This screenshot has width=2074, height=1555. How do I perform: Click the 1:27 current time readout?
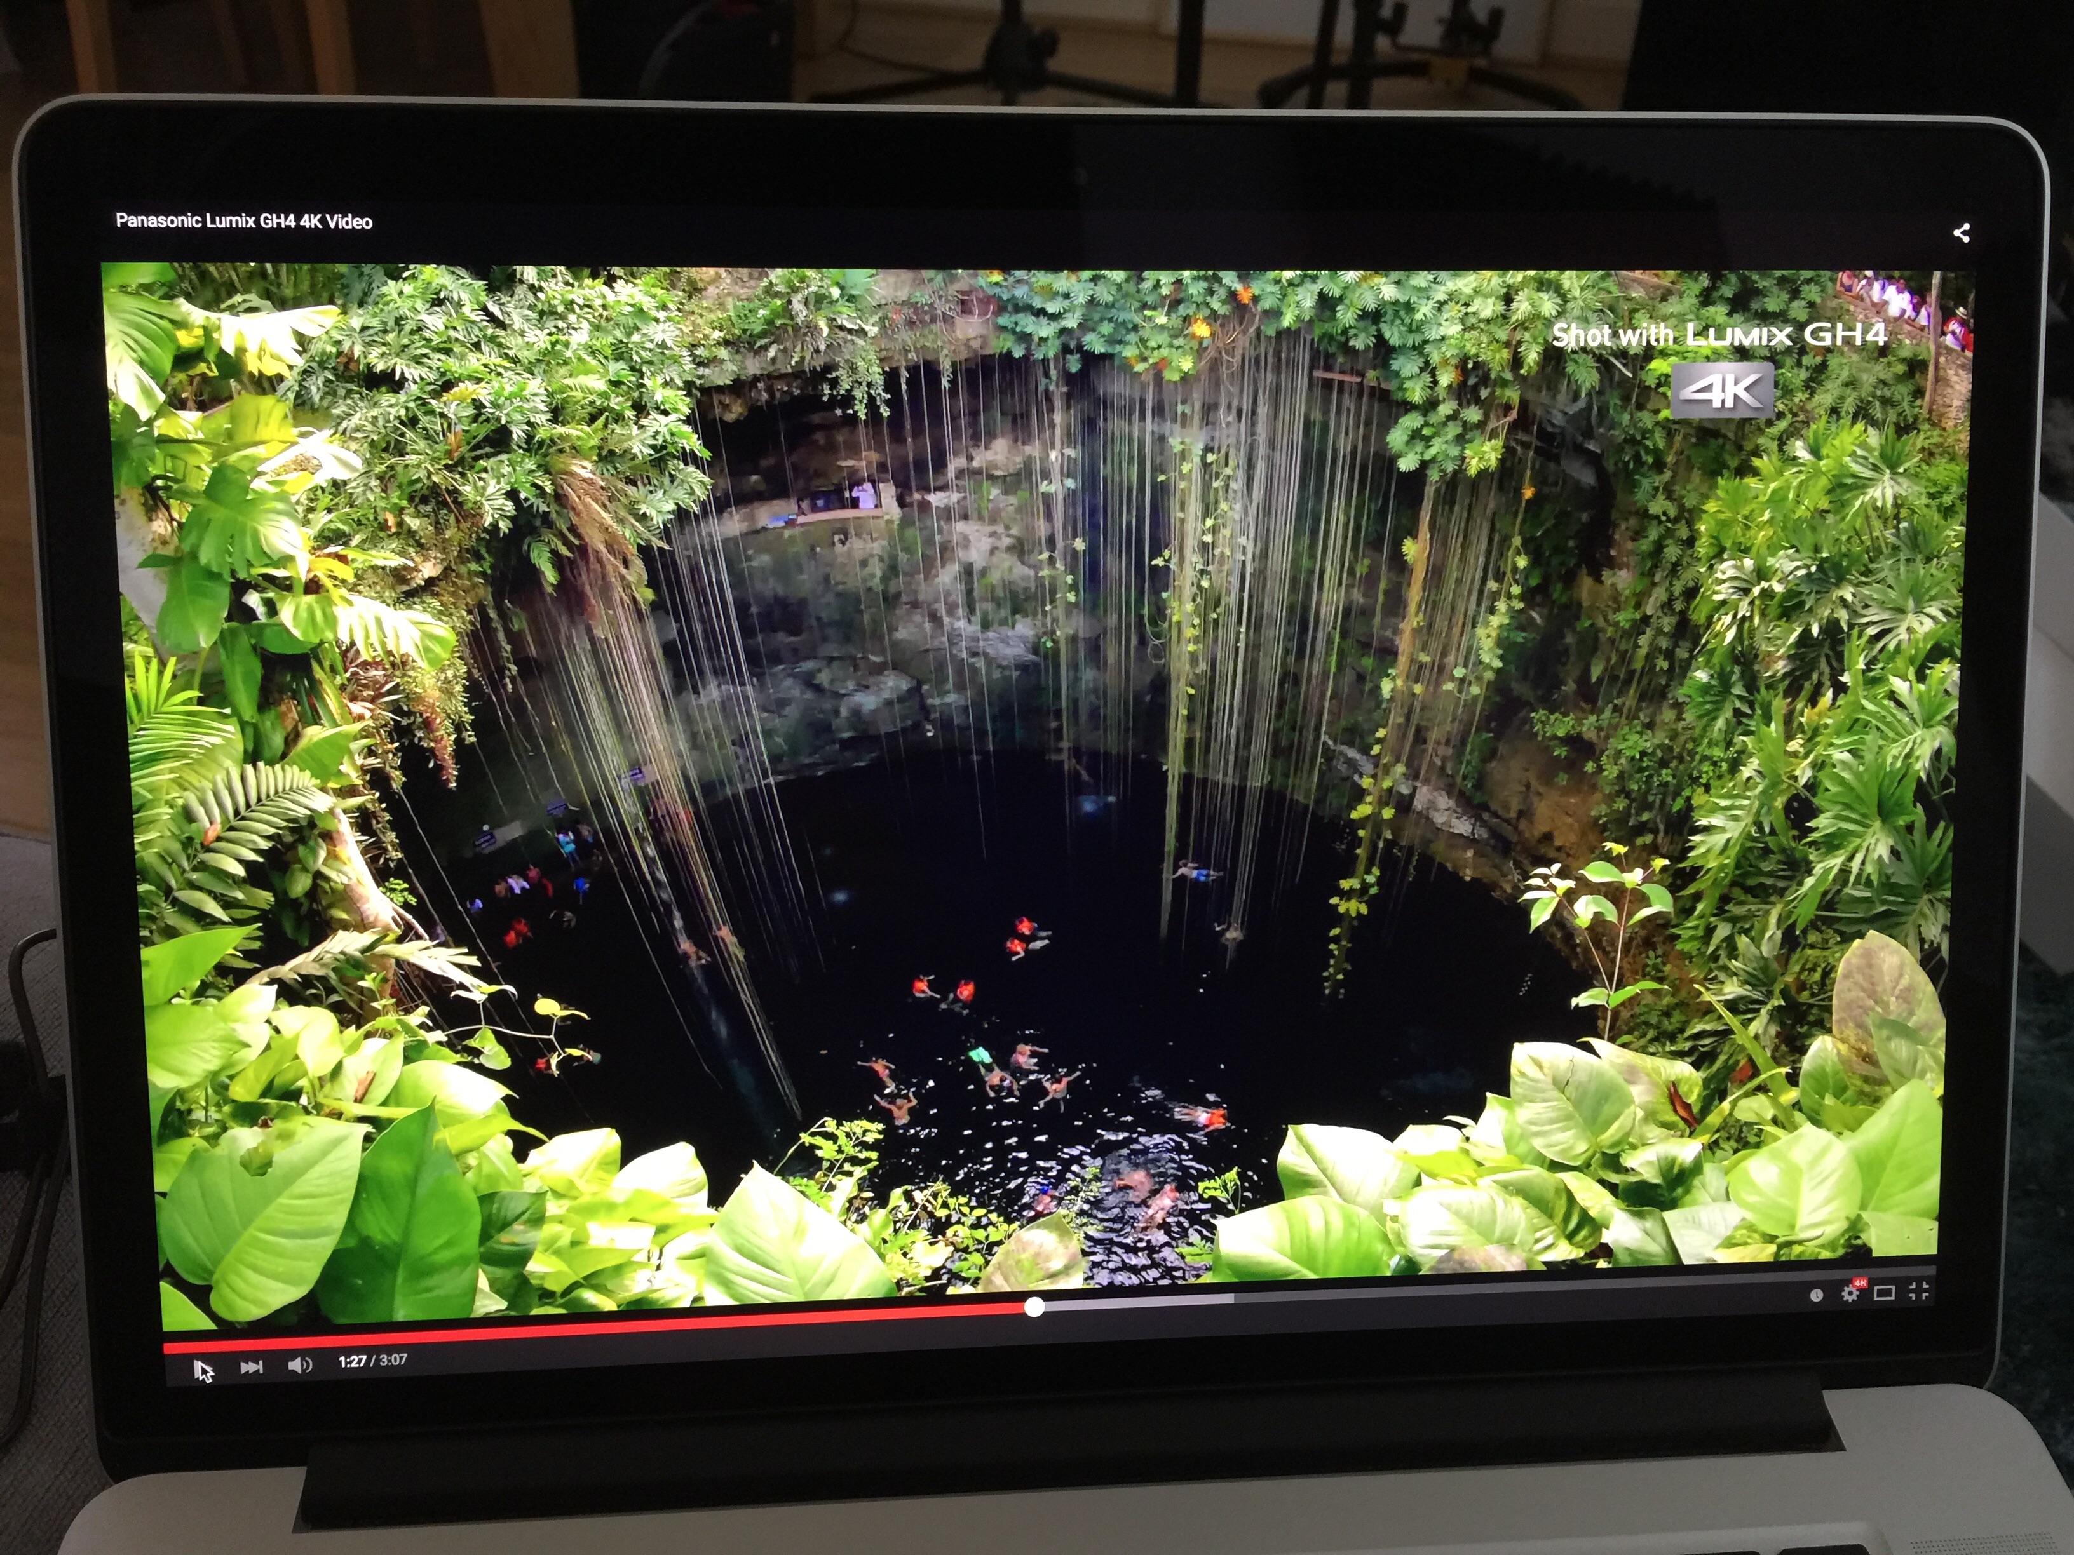click(x=351, y=1361)
